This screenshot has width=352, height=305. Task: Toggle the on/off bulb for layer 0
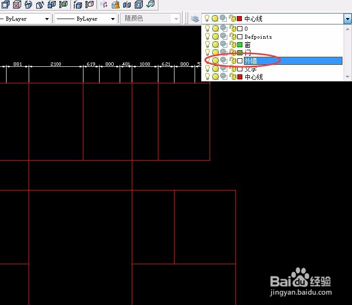[x=207, y=28]
